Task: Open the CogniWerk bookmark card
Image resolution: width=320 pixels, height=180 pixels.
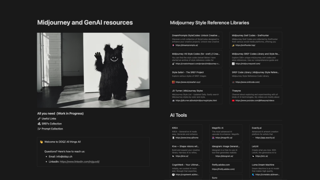Action: [186, 169]
